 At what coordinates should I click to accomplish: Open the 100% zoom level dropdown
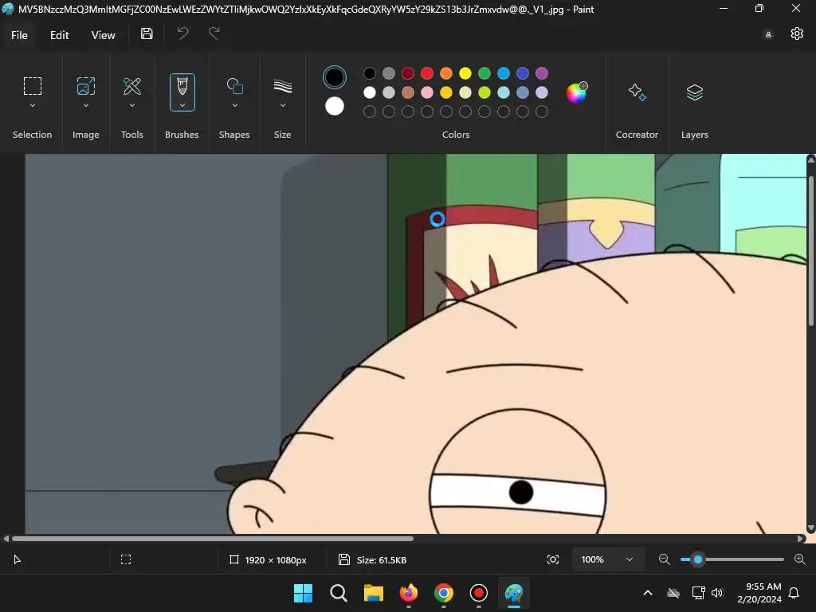click(x=608, y=559)
